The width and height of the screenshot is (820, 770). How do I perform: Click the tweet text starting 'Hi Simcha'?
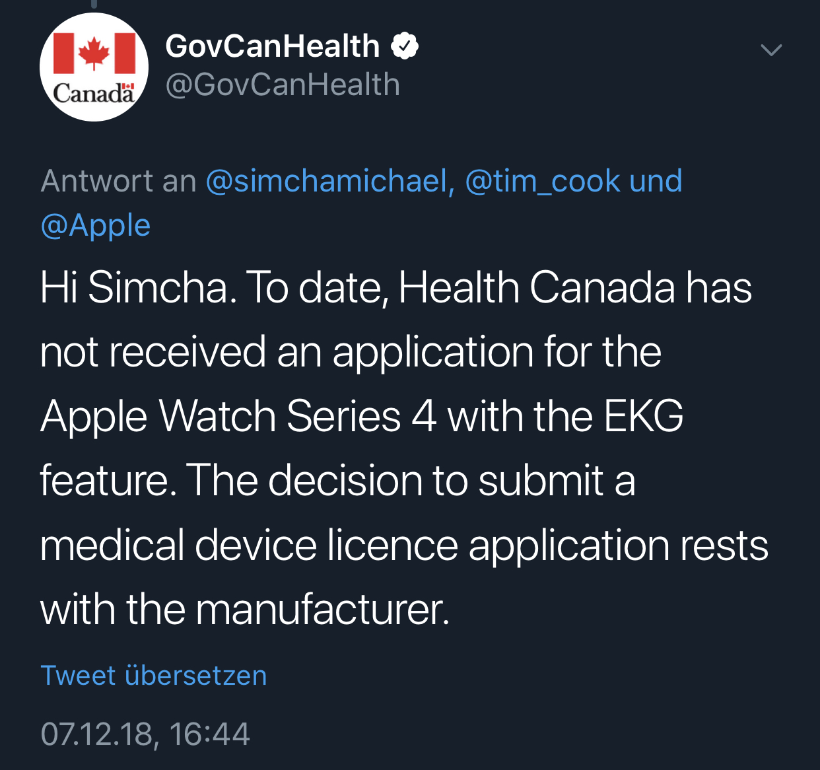(x=404, y=448)
